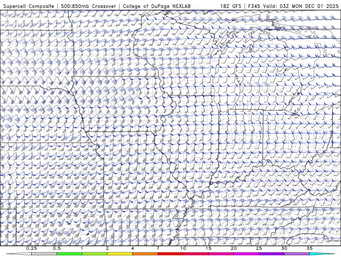This screenshot has width=341, height=256.
Task: Click the '20' scale label
Action: click(x=234, y=248)
